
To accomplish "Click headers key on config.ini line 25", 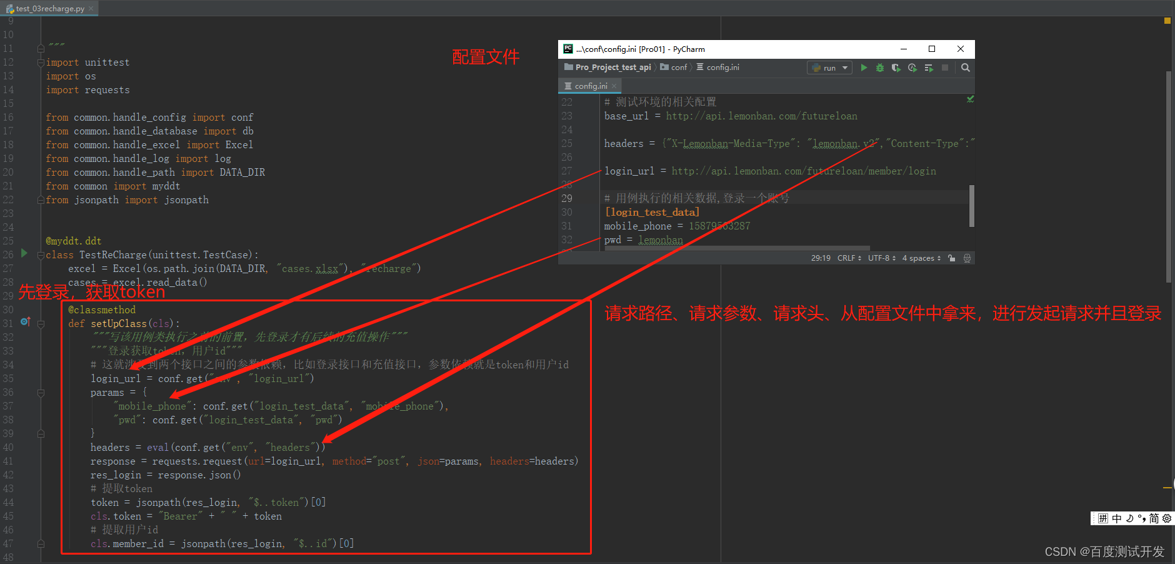I will tap(623, 144).
